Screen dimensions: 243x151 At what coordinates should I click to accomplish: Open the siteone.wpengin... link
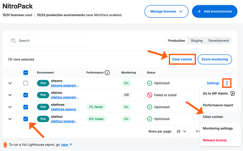click(65, 85)
